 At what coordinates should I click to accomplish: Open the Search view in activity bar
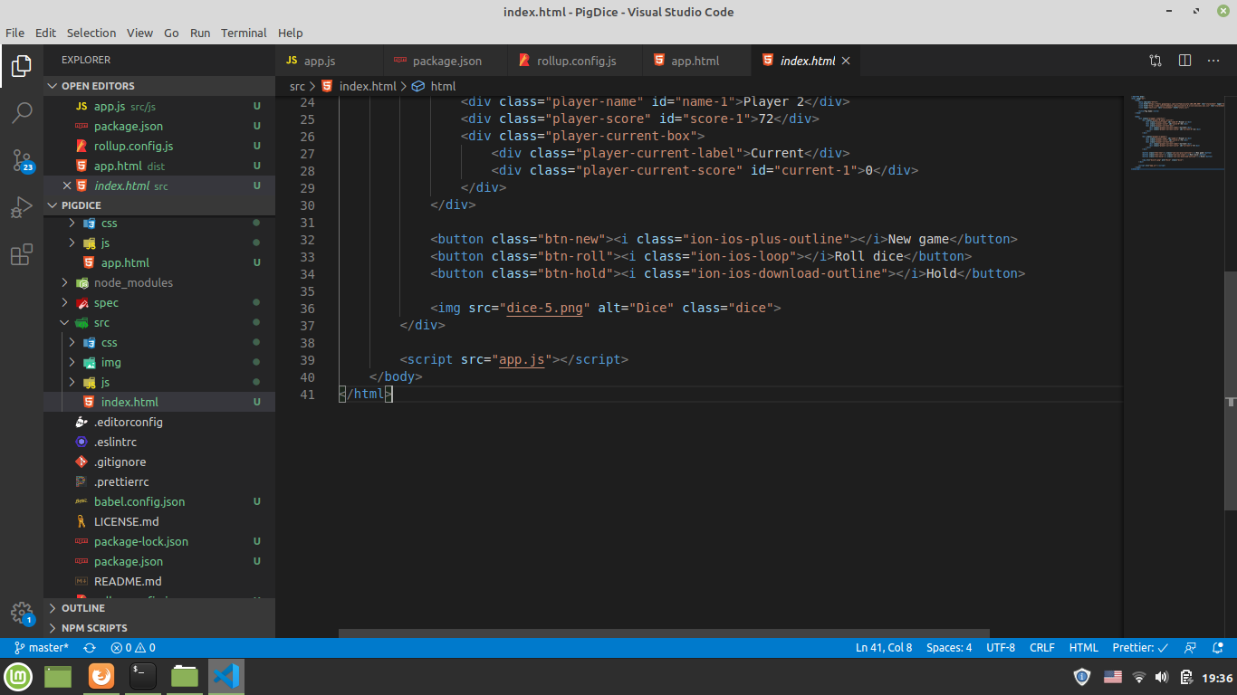(x=22, y=113)
